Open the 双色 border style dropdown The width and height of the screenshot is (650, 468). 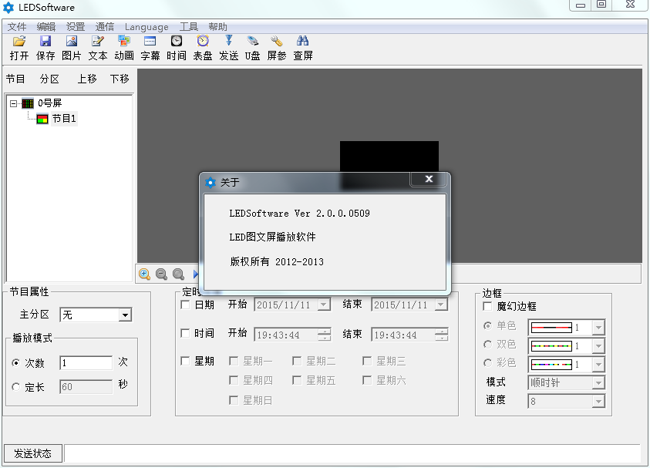coord(598,345)
